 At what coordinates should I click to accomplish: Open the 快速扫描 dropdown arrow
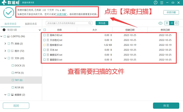coord(40,30)
